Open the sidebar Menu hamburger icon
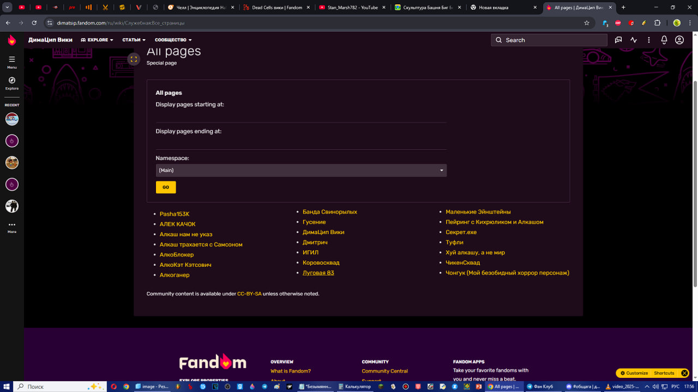The width and height of the screenshot is (698, 392). point(12,59)
